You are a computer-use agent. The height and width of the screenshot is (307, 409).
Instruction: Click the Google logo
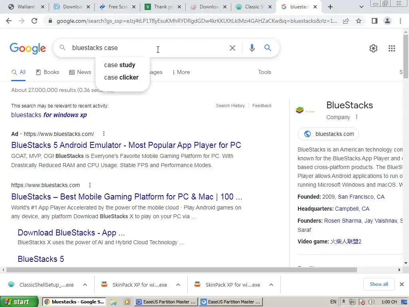point(28,48)
